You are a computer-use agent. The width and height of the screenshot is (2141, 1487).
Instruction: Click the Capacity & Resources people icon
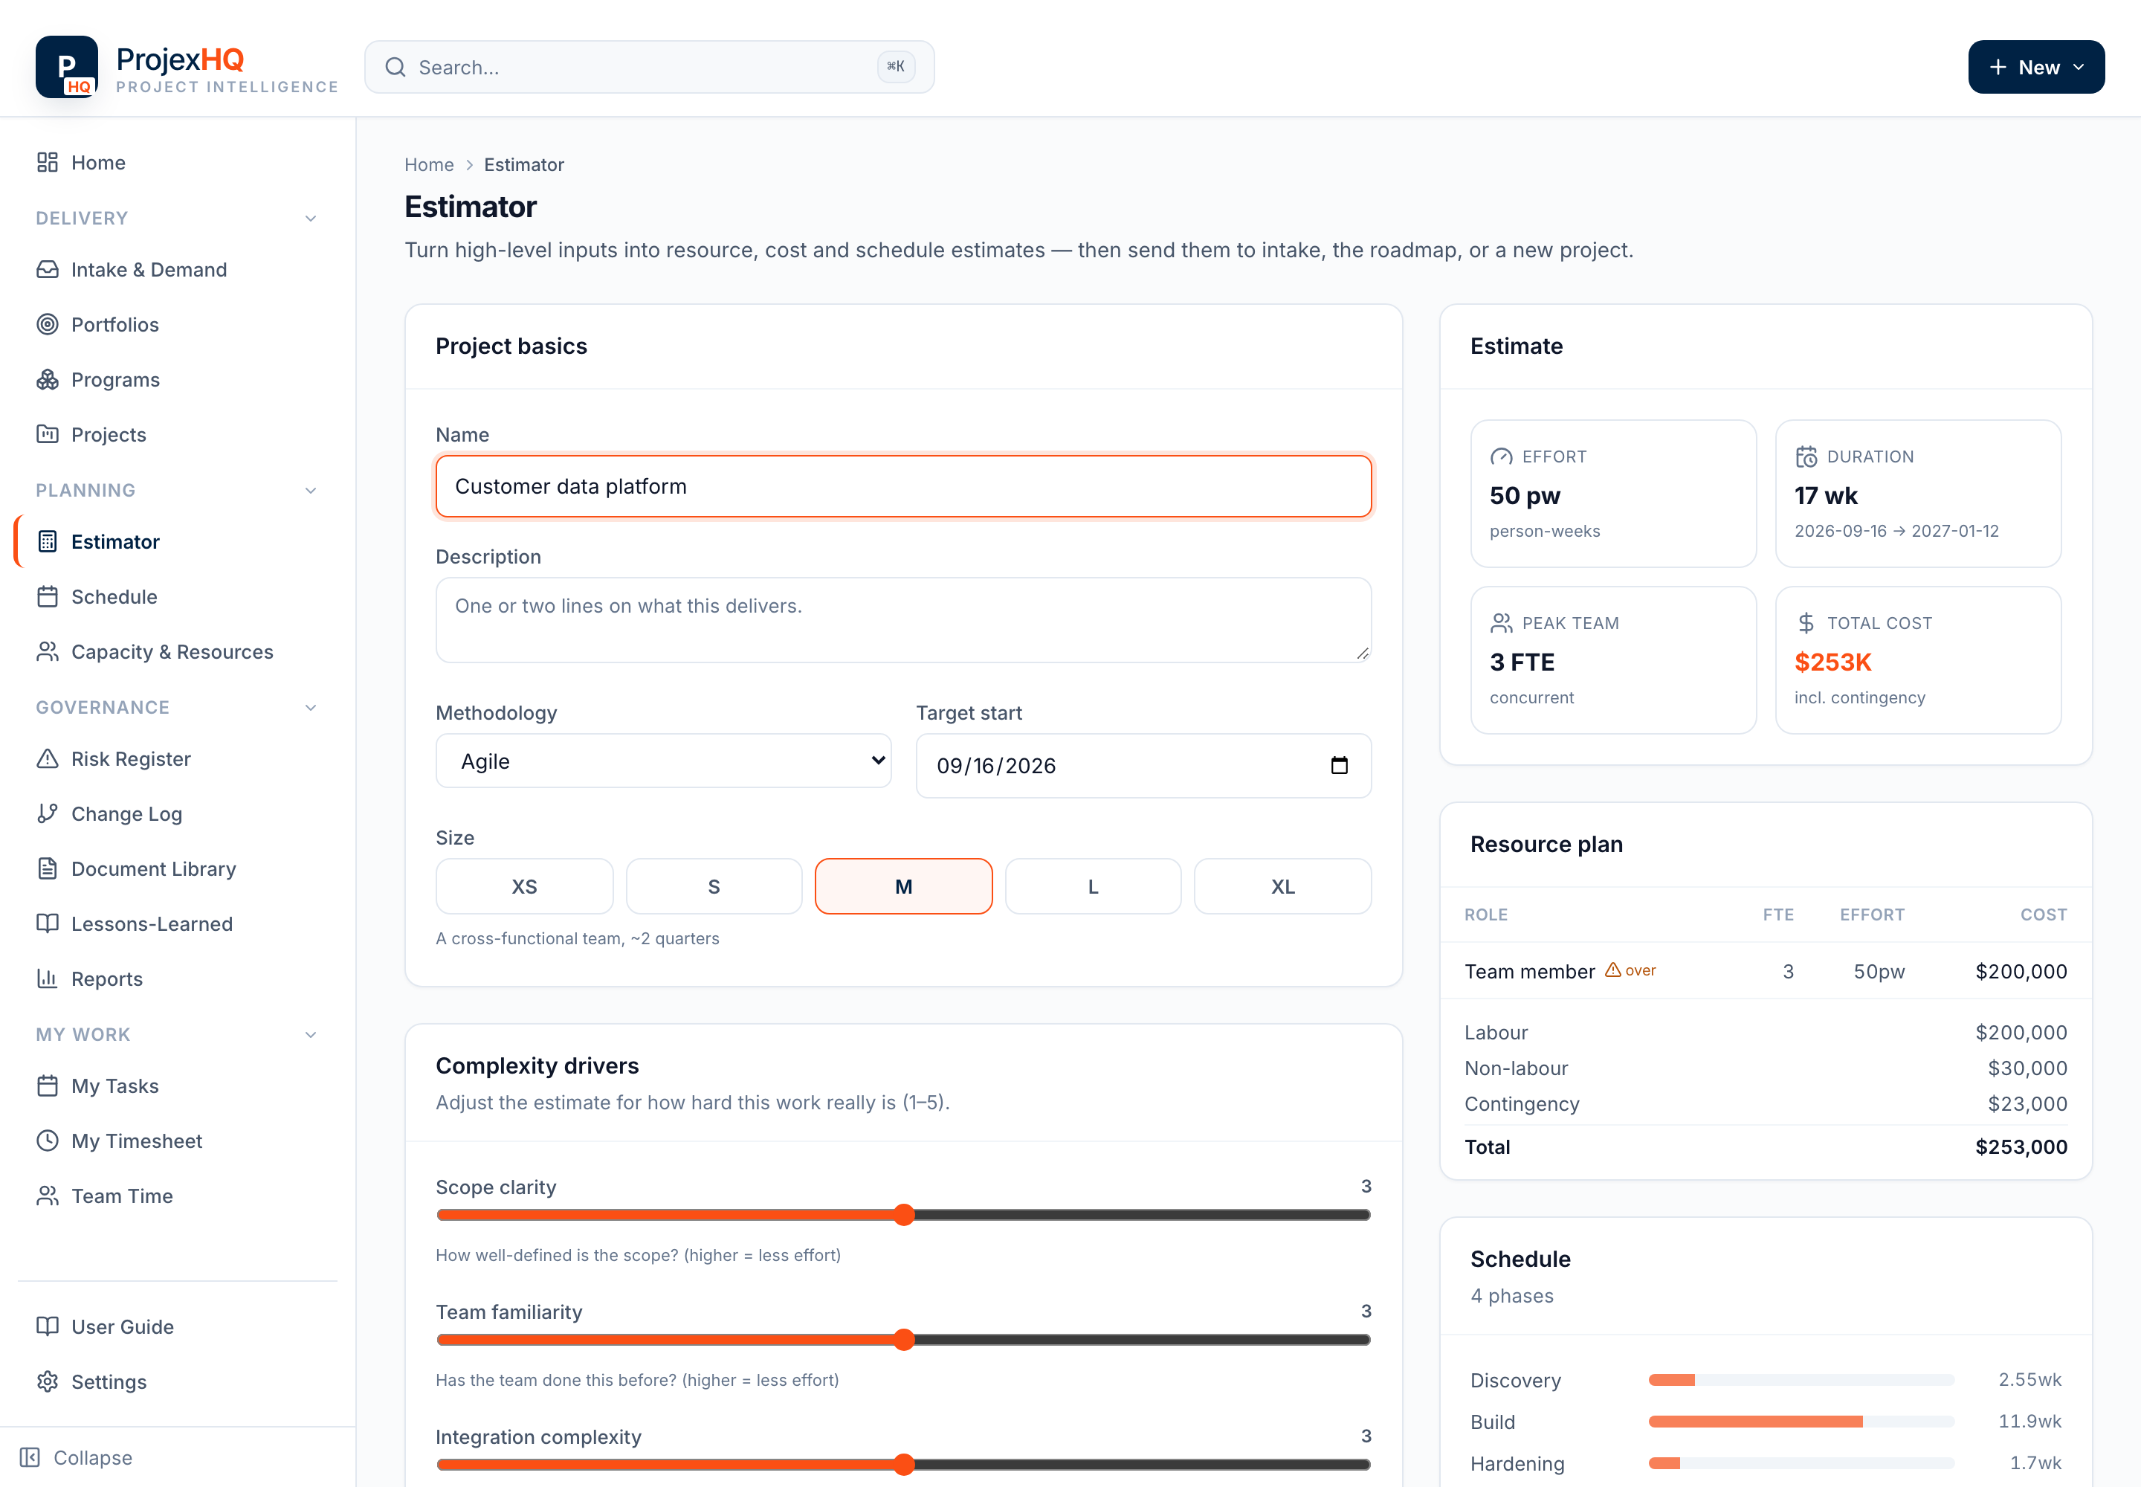[48, 651]
